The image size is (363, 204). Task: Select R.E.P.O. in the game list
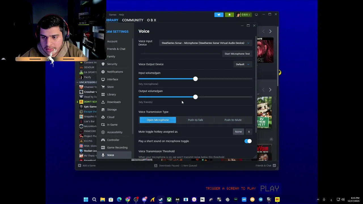click(88, 141)
